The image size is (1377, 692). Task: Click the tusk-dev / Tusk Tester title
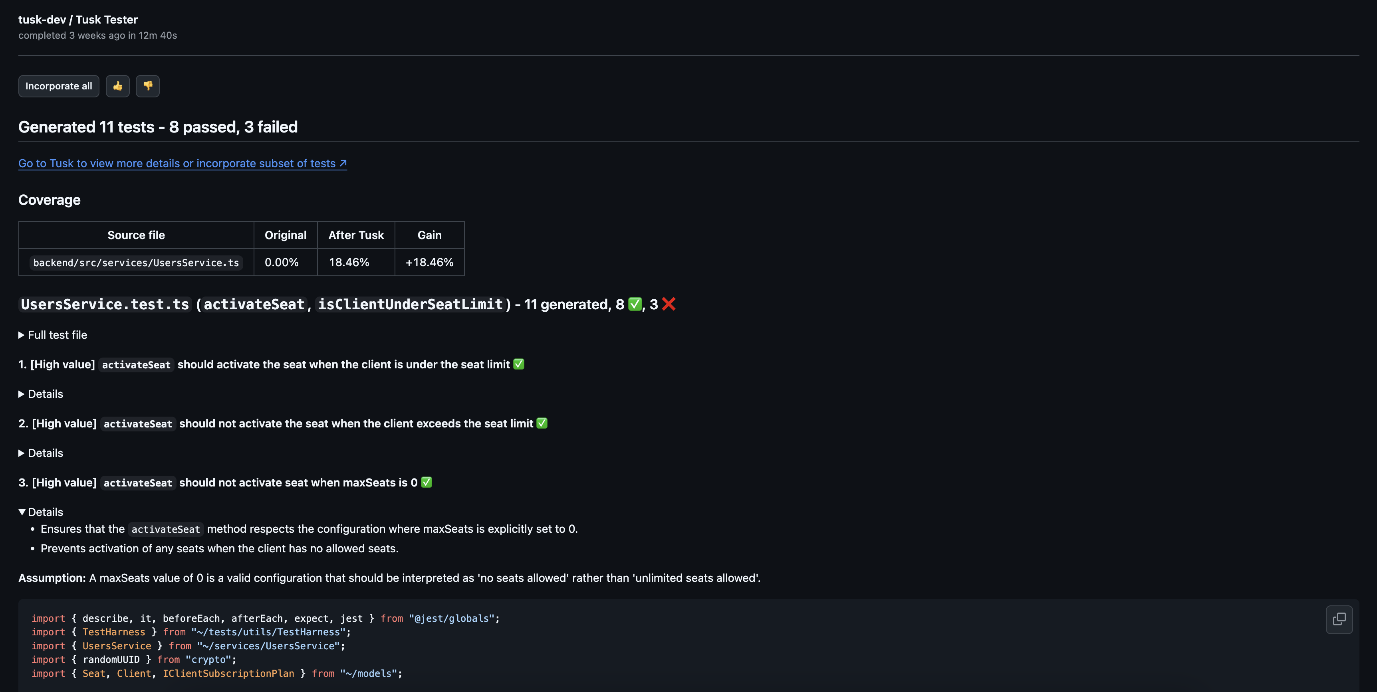[77, 19]
